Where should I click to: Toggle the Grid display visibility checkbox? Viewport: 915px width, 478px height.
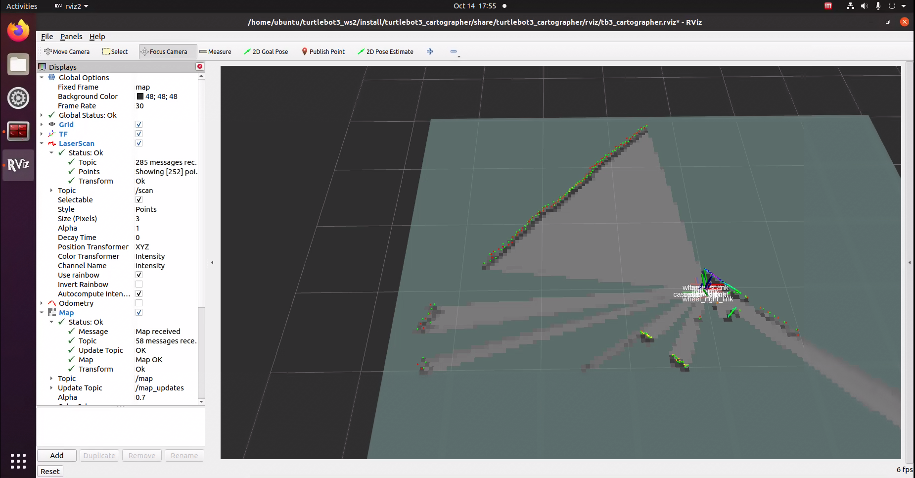[138, 124]
